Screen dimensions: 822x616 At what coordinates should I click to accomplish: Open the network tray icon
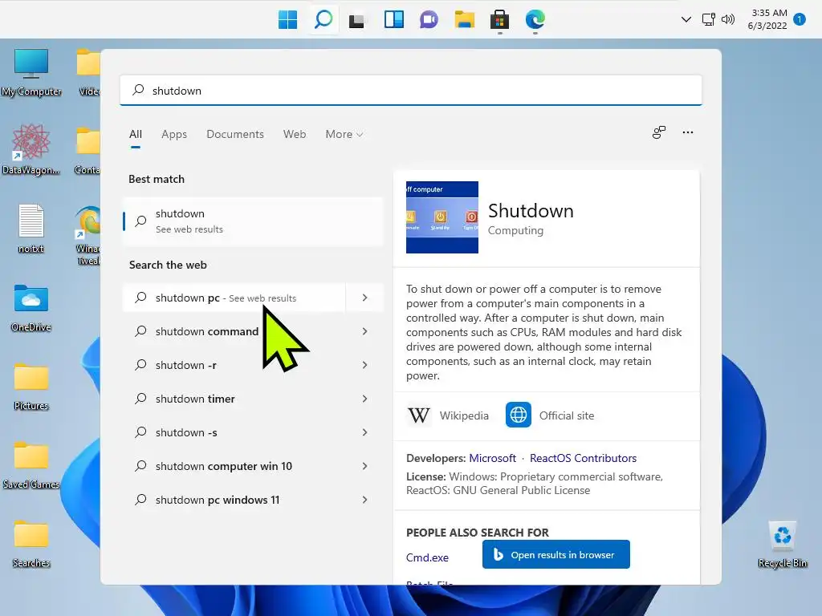[x=708, y=20]
